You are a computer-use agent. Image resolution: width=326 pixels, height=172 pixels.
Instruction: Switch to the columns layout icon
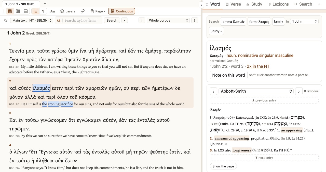pos(18,11)
